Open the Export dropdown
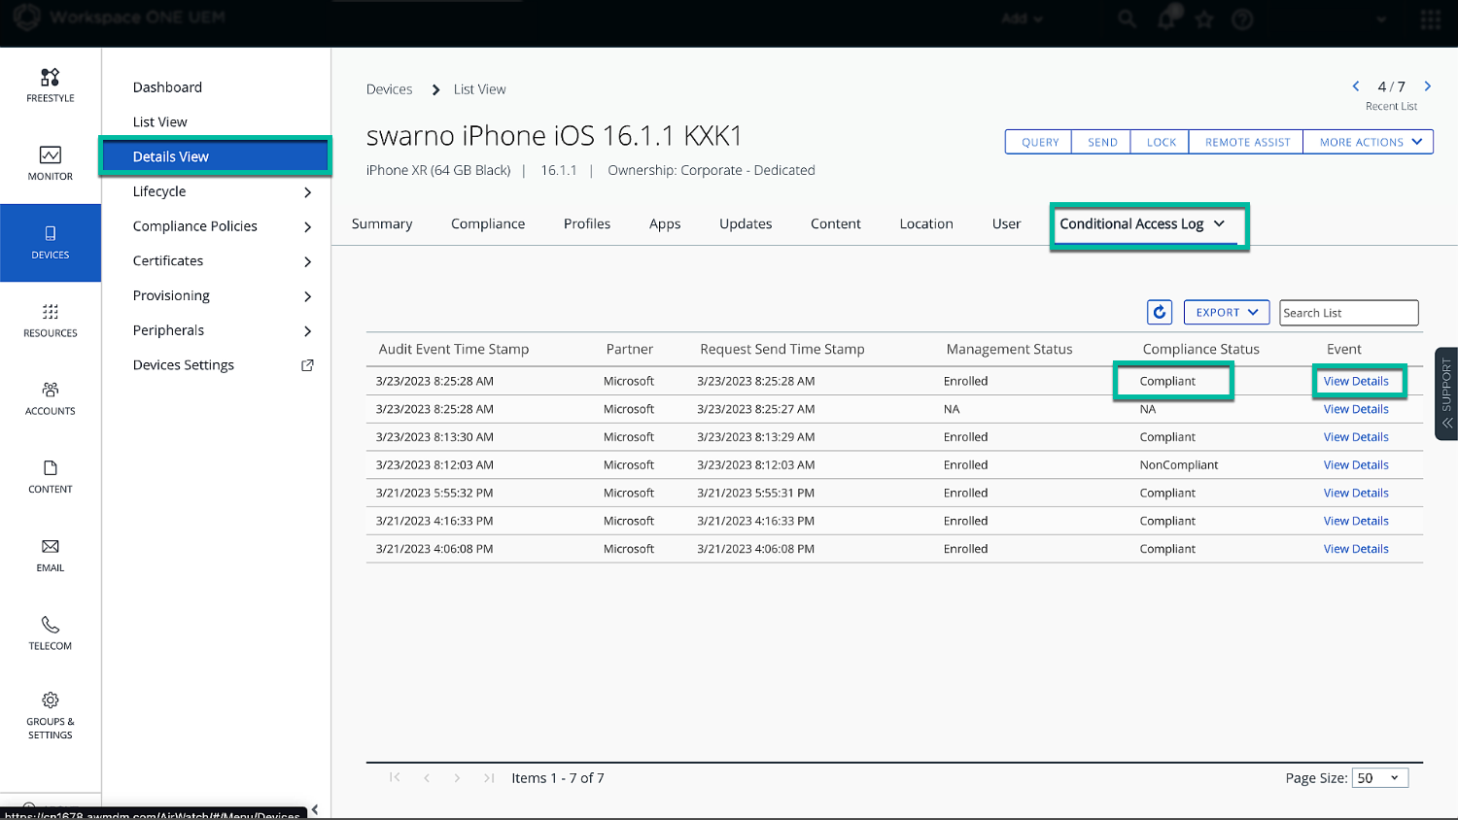Screen dimensions: 1458x820 tap(1226, 312)
